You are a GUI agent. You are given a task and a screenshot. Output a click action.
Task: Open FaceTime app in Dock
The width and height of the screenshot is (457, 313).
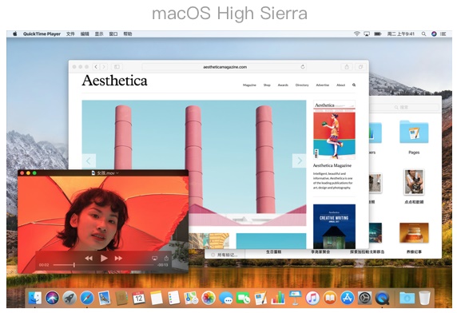point(243,298)
